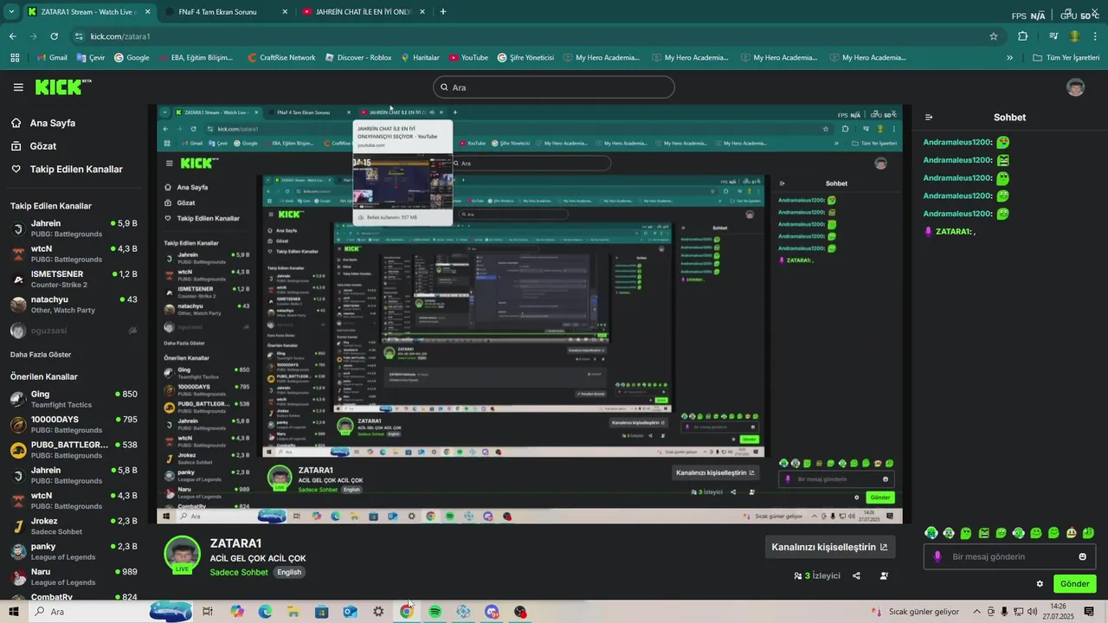The width and height of the screenshot is (1108, 623).
Task: Bookmark this page with the star icon
Action: (x=994, y=36)
